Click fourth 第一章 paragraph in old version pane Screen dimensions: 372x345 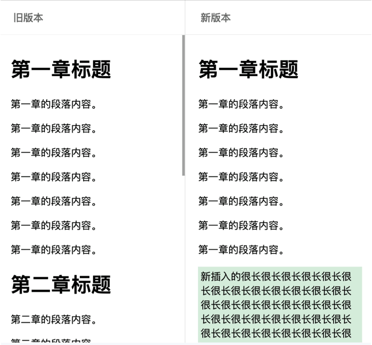[54, 177]
